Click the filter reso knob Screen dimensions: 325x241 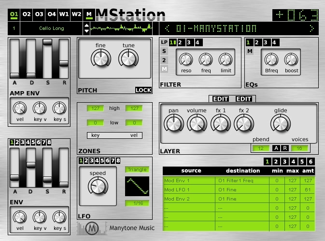point(186,60)
